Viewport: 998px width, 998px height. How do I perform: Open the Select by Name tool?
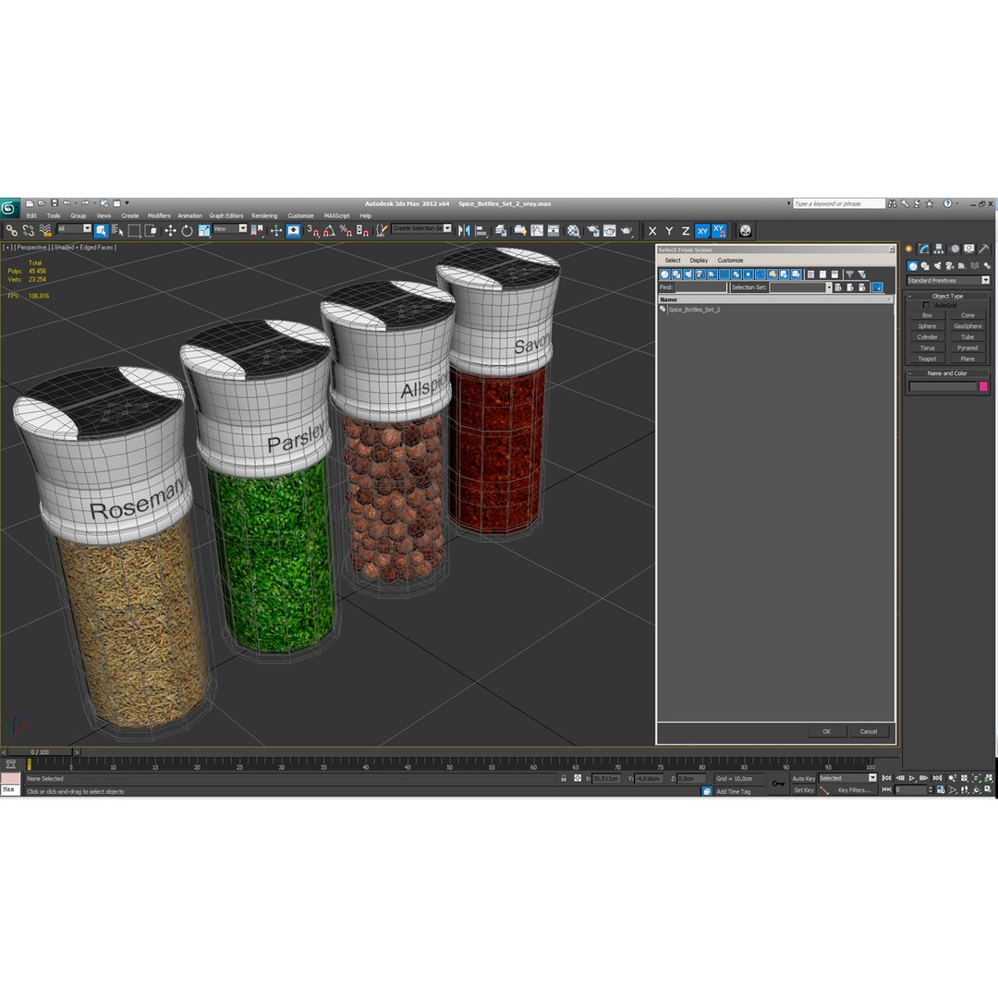117,230
